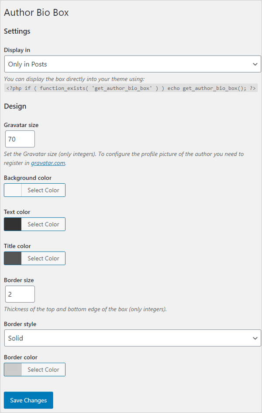Click the Save Changes button
Viewport: 262px width, 413px height.
[x=28, y=400]
